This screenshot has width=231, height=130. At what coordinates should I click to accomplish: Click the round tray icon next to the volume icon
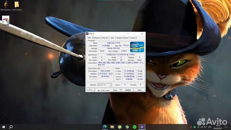pos(198,127)
